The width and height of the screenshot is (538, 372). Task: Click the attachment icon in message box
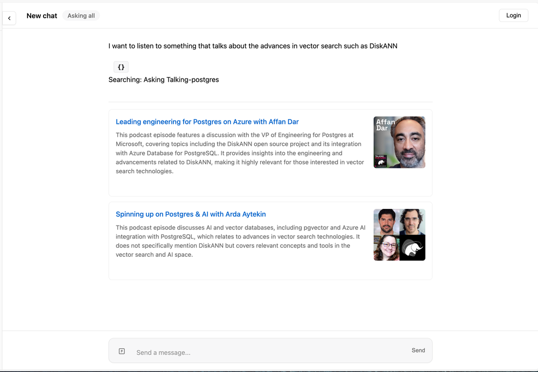[122, 351]
